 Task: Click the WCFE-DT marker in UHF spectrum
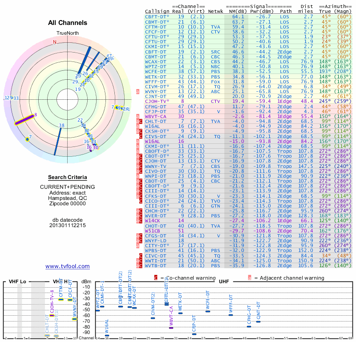point(208,311)
